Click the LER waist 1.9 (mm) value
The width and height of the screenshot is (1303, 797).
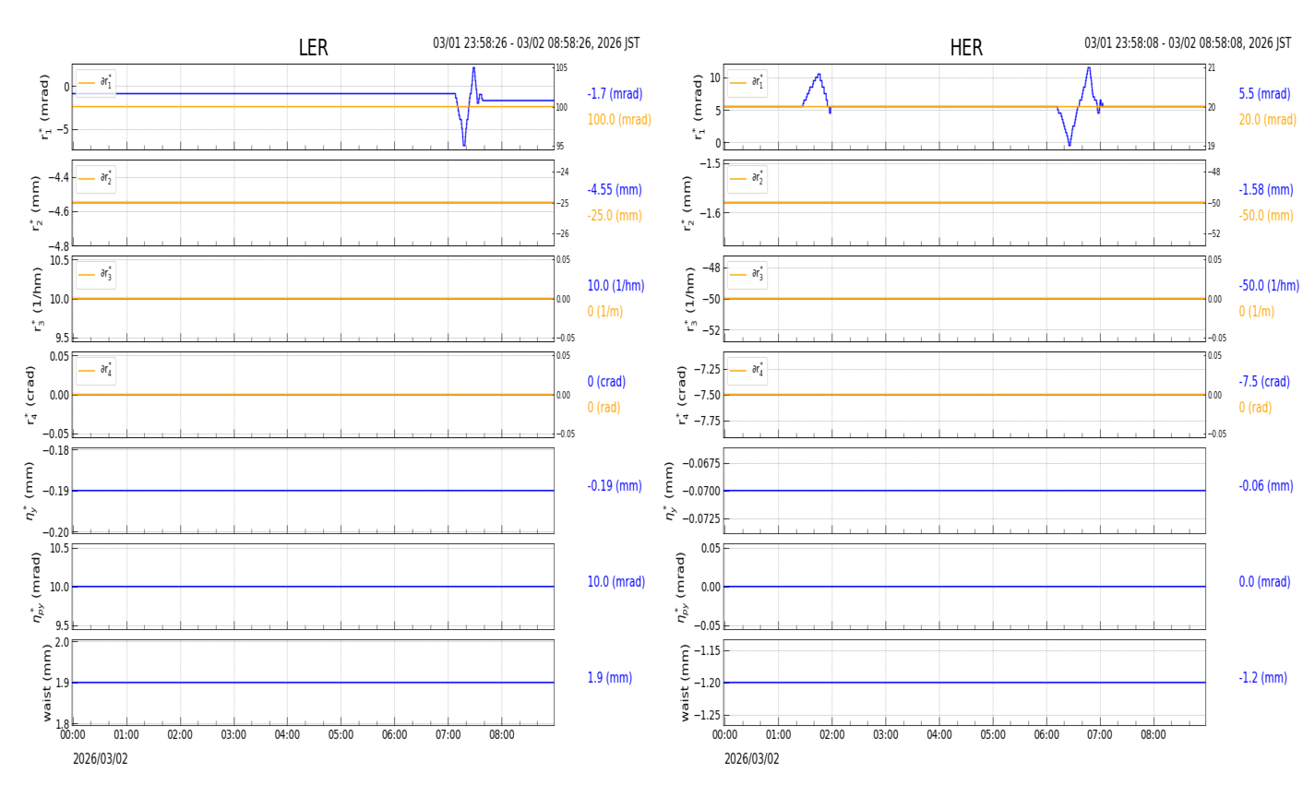(610, 678)
